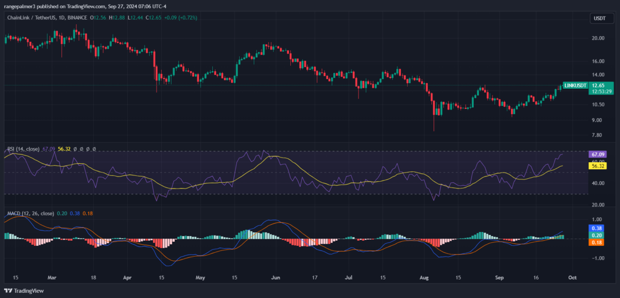The width and height of the screenshot is (620, 298).
Task: Click the LINKUSDT price label
Action: pyautogui.click(x=576, y=85)
